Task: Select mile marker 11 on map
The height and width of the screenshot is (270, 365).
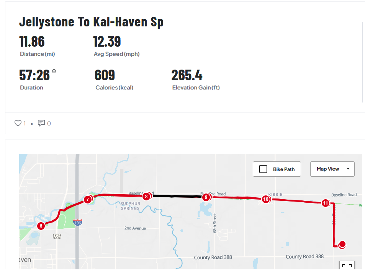Action: tap(325, 203)
